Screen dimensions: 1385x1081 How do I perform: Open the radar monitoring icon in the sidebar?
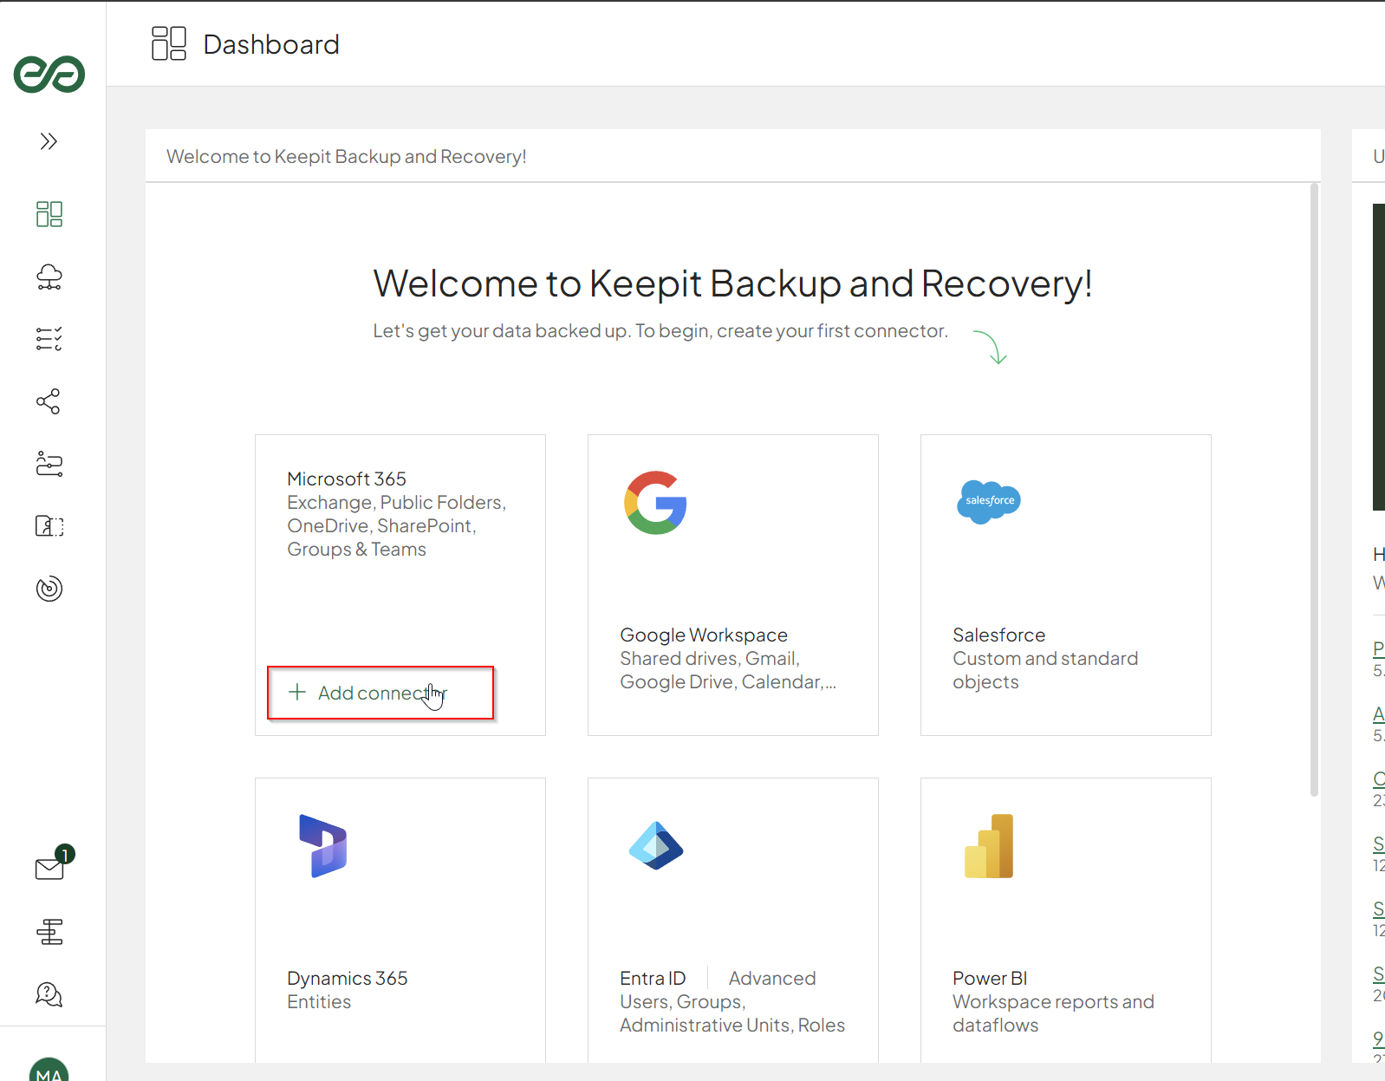click(x=49, y=589)
